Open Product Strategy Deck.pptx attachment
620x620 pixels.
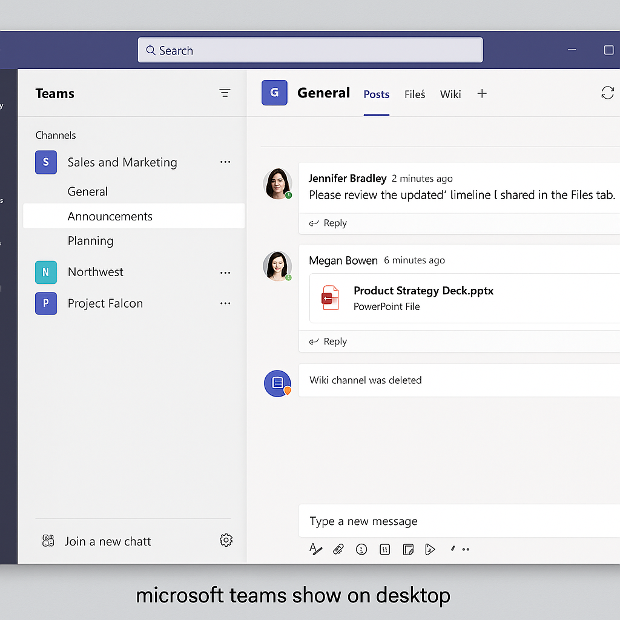(x=464, y=298)
